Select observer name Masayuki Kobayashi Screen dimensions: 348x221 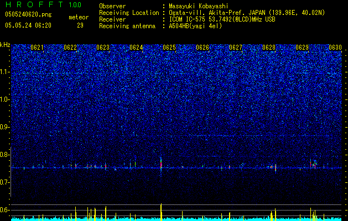[198, 6]
